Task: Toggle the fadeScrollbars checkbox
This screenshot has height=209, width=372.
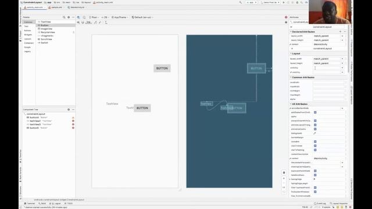Action: pyautogui.click(x=315, y=175)
